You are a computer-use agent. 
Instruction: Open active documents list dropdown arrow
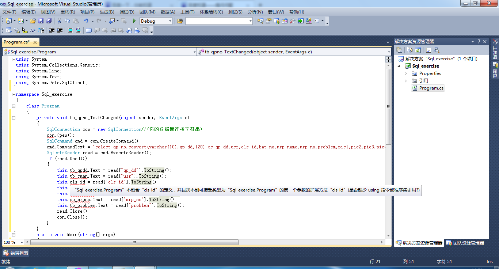[388, 42]
